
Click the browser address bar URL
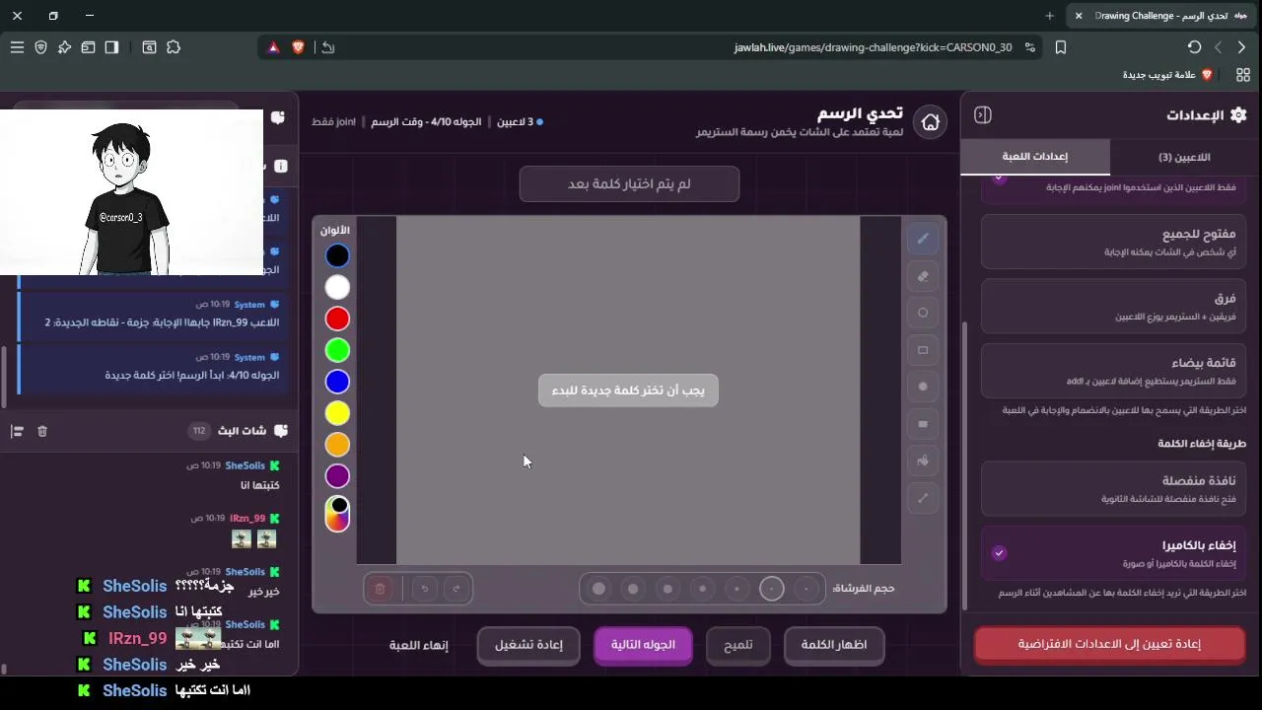pos(873,47)
